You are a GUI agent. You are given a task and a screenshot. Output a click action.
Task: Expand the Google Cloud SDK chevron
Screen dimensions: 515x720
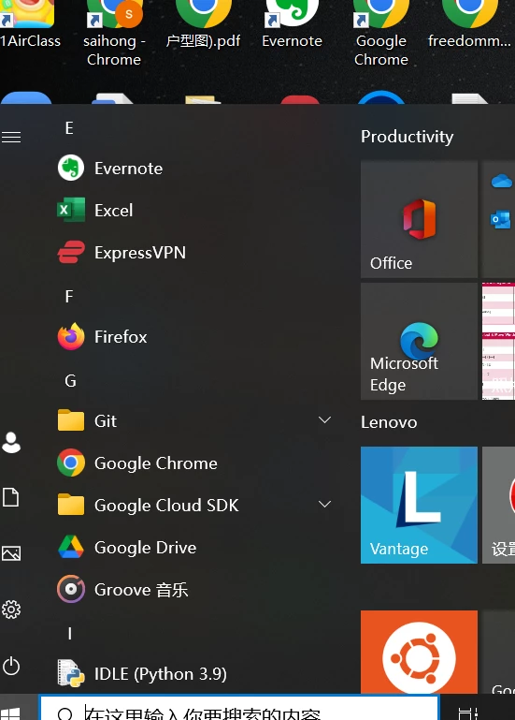tap(324, 504)
